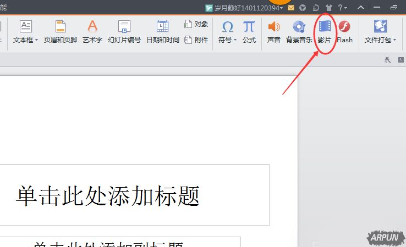Screen dimensions: 406x247
Task: Open the user account 岁月静好 dropdown
Action: (244, 8)
